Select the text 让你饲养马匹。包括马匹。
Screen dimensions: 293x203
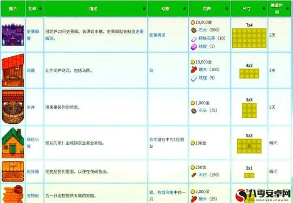pyautogui.click(x=69, y=71)
